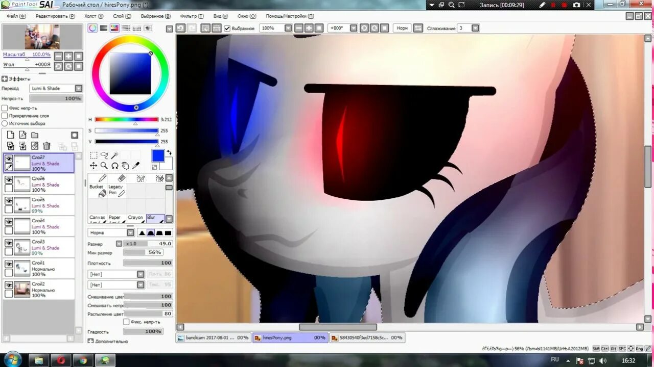Select the rectangular selection tool

[94, 155]
